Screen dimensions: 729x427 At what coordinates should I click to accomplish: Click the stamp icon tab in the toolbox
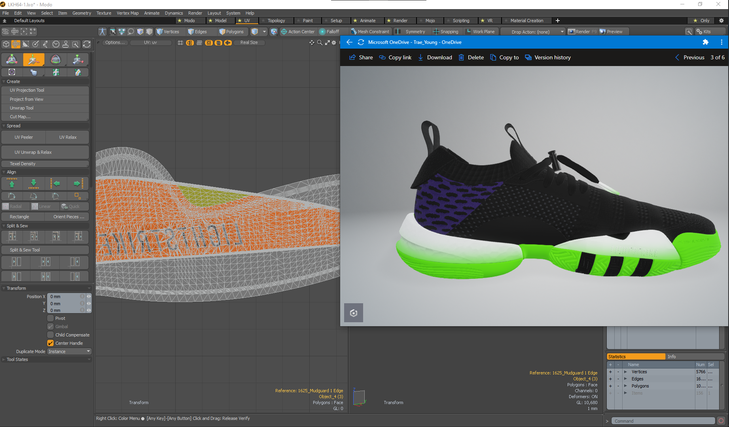pos(66,44)
